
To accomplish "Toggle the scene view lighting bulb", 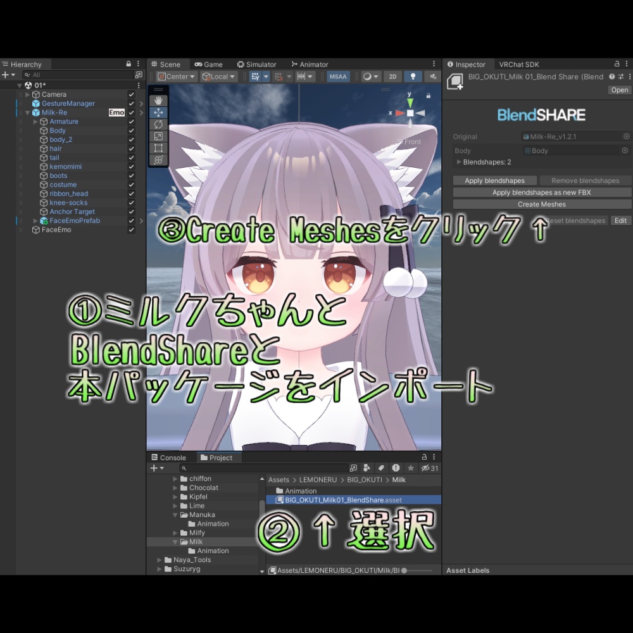I will coord(413,76).
